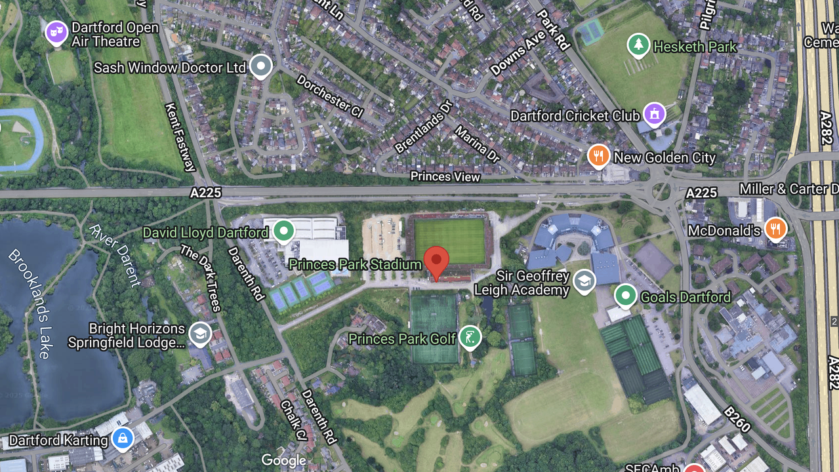Click the Dartford Karting blue lock icon
839x472 pixels.
click(x=123, y=439)
